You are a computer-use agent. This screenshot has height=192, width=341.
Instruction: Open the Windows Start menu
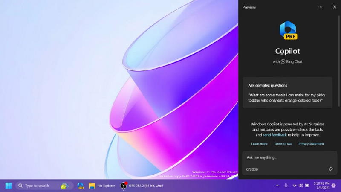click(9, 186)
